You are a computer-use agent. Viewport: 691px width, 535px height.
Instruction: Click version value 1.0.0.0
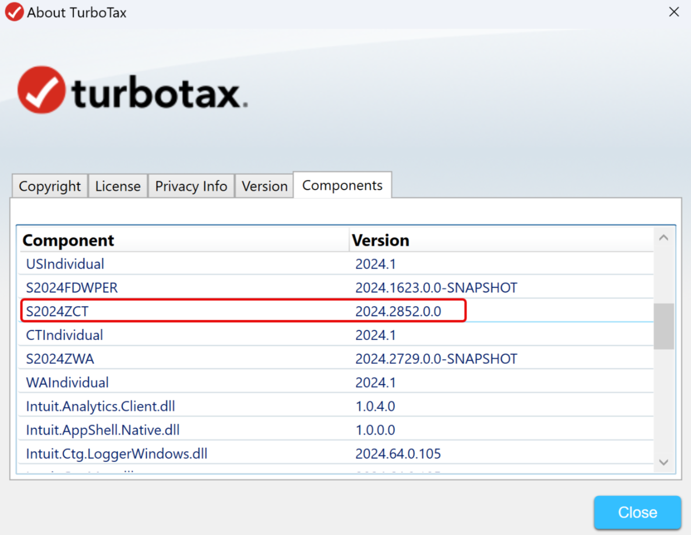pos(375,430)
